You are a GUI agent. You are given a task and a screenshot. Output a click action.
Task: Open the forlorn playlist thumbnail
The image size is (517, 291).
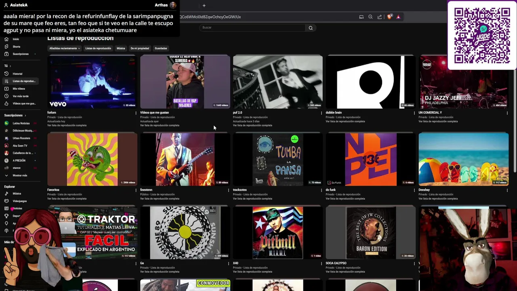92,82
